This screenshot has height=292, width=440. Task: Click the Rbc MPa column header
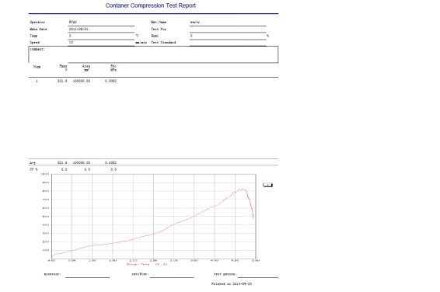(x=113, y=68)
